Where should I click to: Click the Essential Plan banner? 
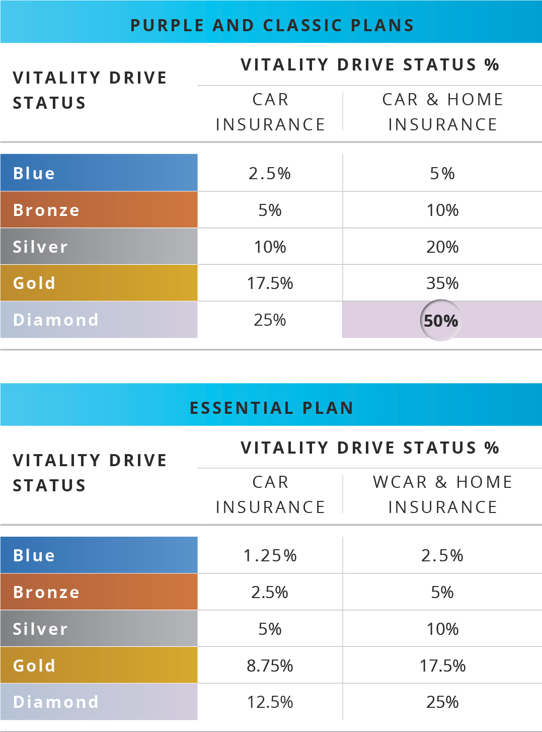point(272,407)
